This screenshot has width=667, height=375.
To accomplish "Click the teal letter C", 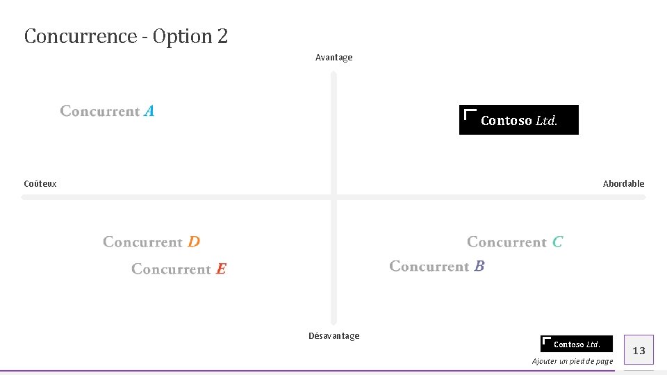I will [x=557, y=242].
